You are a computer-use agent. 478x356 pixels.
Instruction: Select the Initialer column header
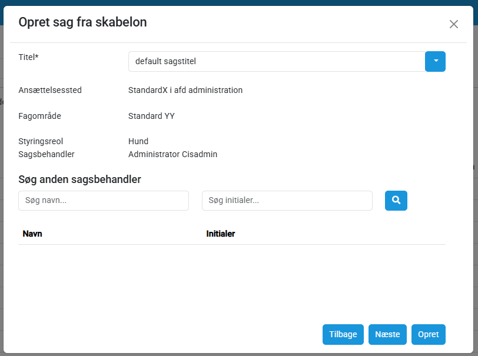221,234
